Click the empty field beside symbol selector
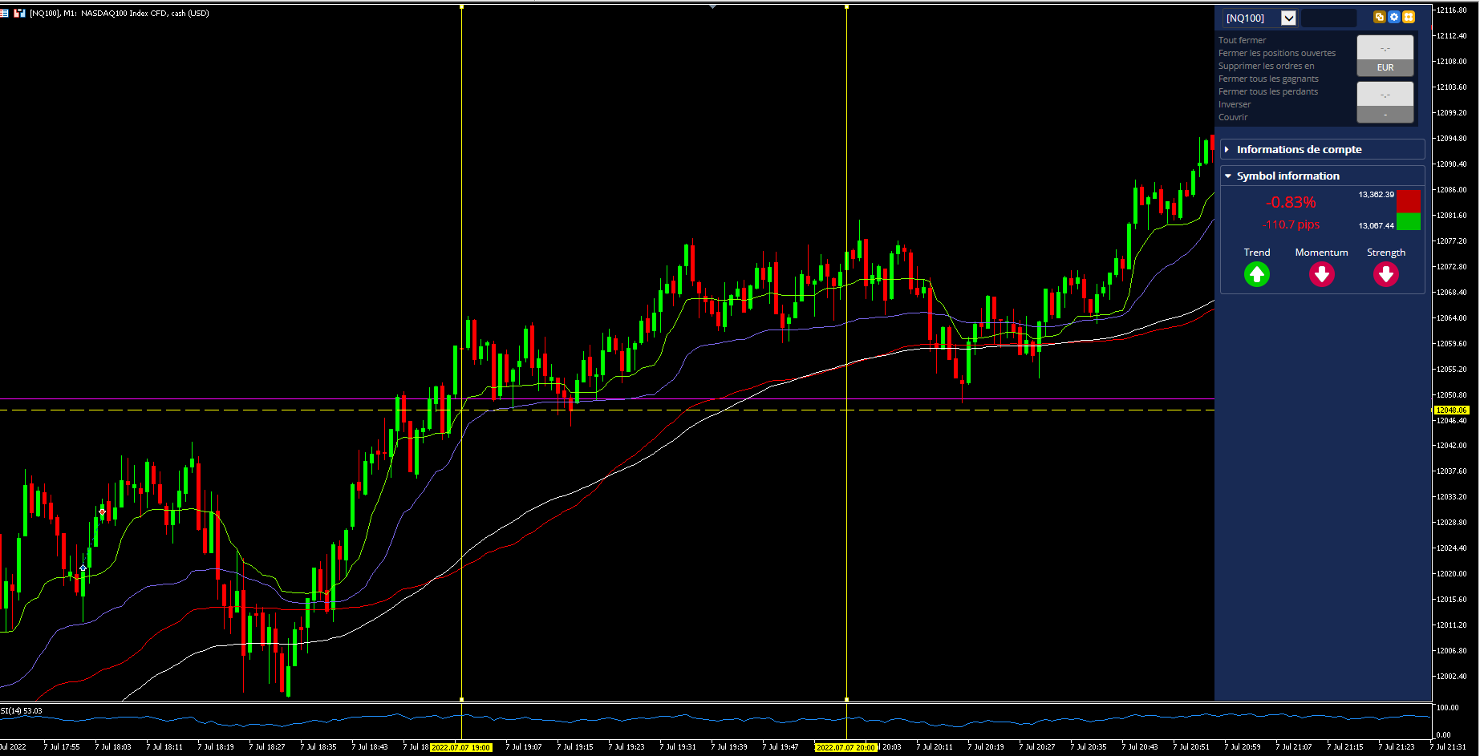1480x756 pixels. 1328,18
